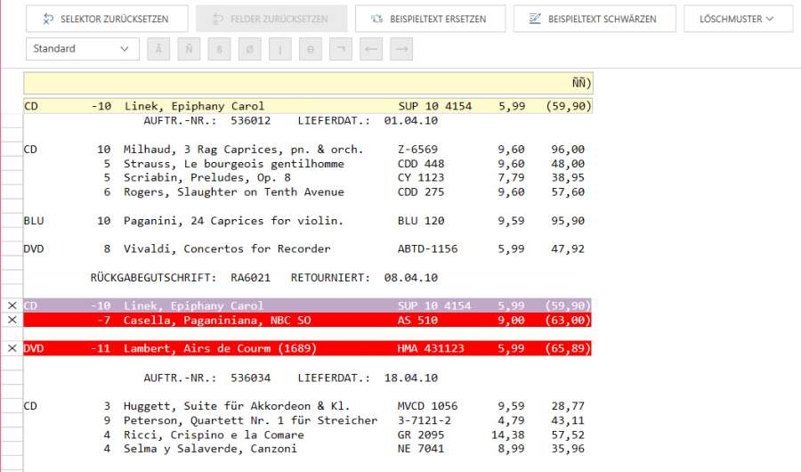Click the left arrow toolbar button
The width and height of the screenshot is (801, 472).
(371, 49)
